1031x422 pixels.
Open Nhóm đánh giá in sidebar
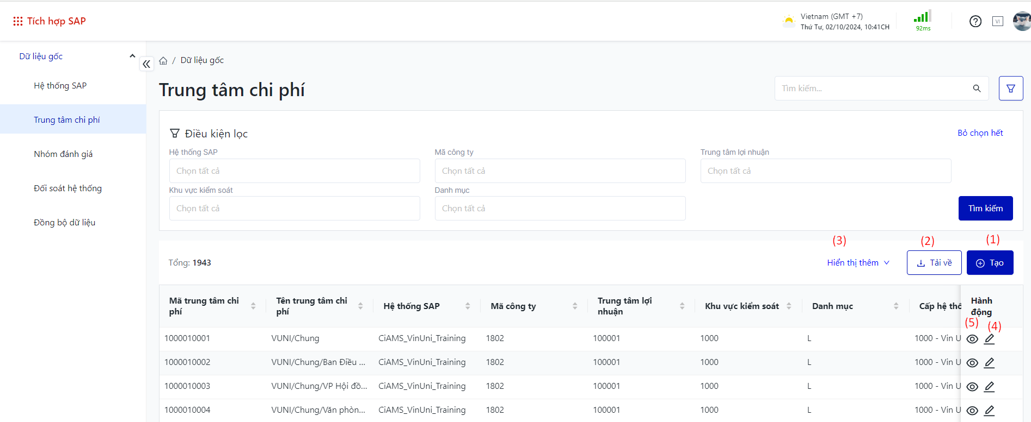(x=63, y=154)
